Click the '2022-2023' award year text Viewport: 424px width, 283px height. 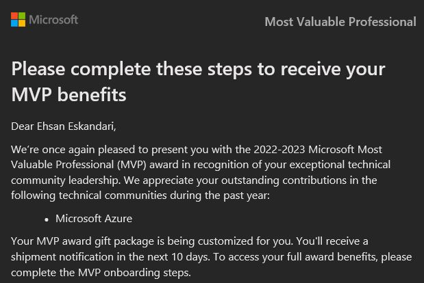(279, 150)
